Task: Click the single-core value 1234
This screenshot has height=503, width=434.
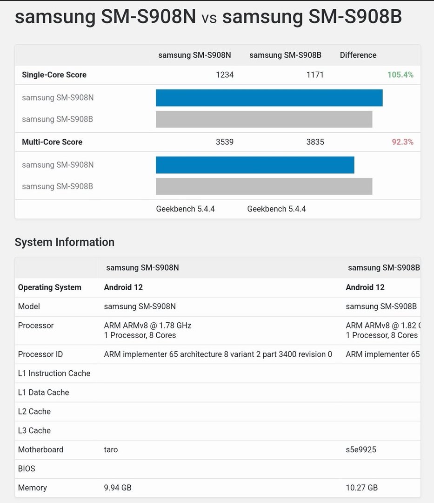Action: pos(225,75)
